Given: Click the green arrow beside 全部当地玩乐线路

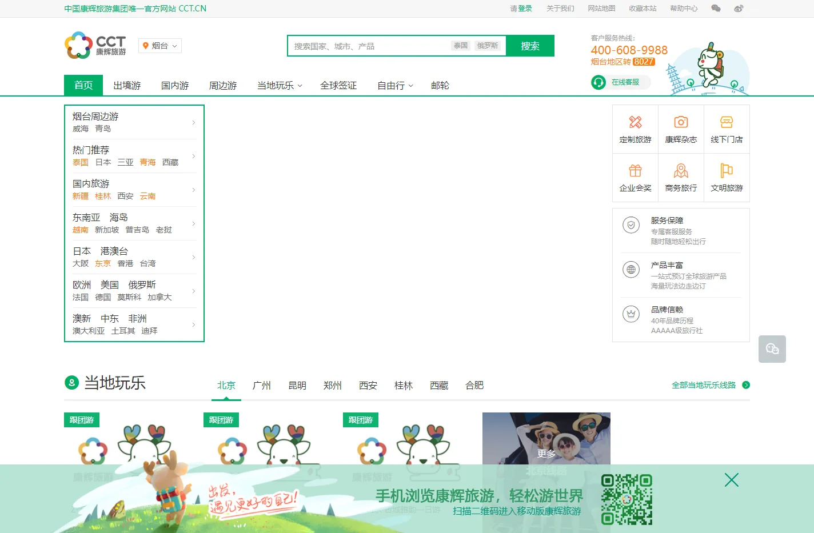Looking at the screenshot, I should 746,385.
